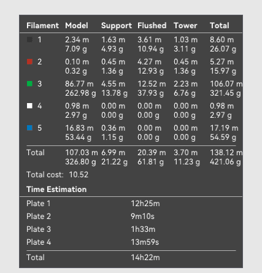The width and height of the screenshot is (262, 273).
Task: Click the grand total 421.06 g value
Action: click(225, 162)
